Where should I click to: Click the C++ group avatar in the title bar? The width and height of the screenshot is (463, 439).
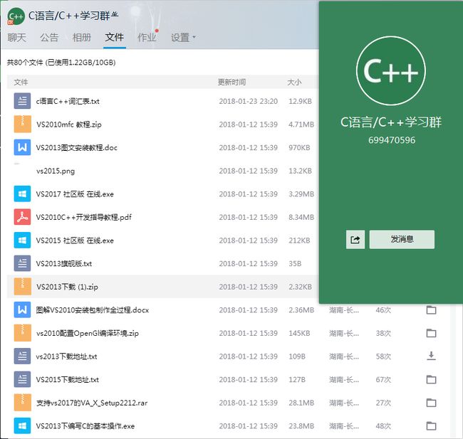(x=16, y=16)
